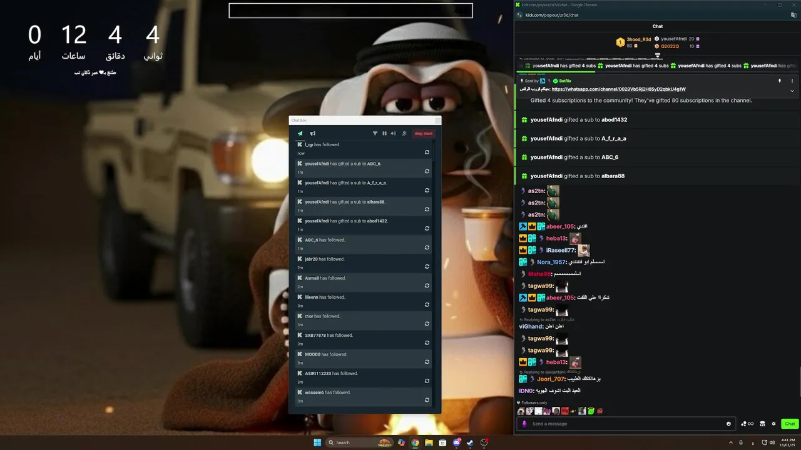This screenshot has width=801, height=450.
Task: Open pinned message three-dot options
Action: pyautogui.click(x=792, y=81)
